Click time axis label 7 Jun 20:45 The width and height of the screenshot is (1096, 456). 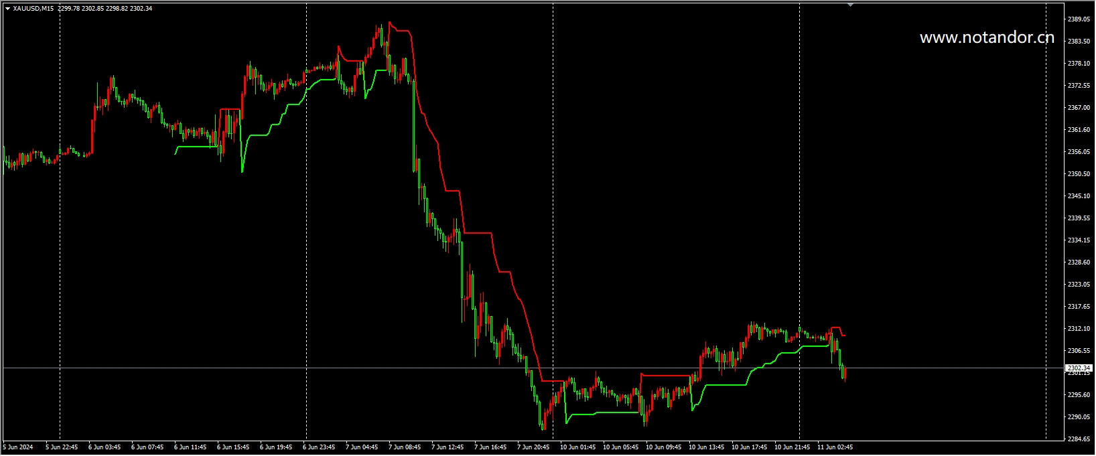533,447
